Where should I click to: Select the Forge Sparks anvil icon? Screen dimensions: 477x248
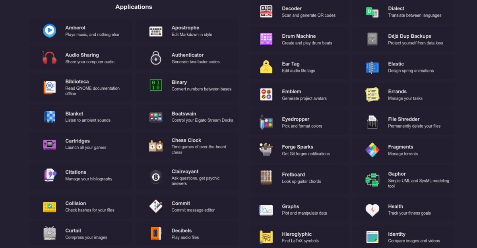point(266,150)
